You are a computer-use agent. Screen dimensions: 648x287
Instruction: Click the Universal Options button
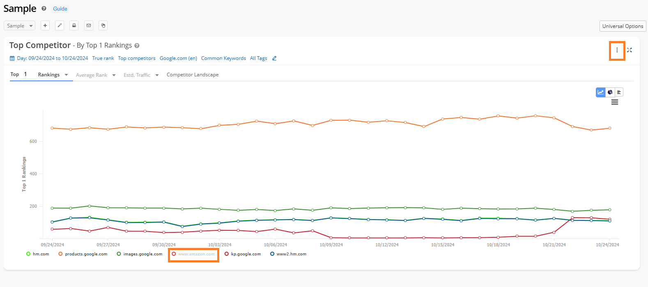point(623,26)
